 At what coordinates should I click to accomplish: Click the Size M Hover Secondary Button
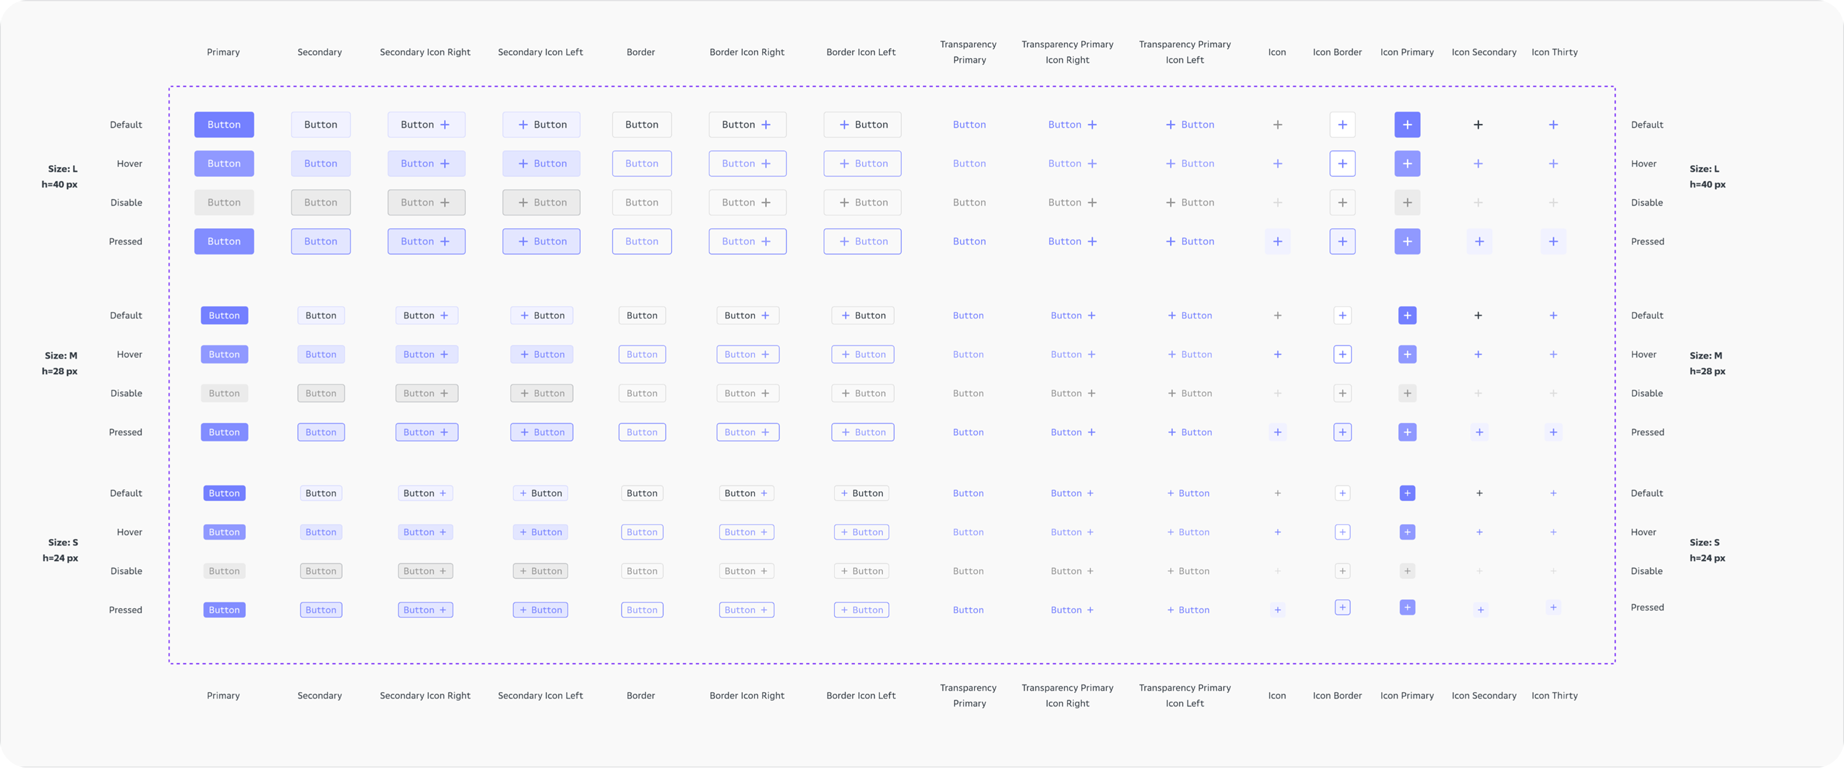pyautogui.click(x=321, y=354)
